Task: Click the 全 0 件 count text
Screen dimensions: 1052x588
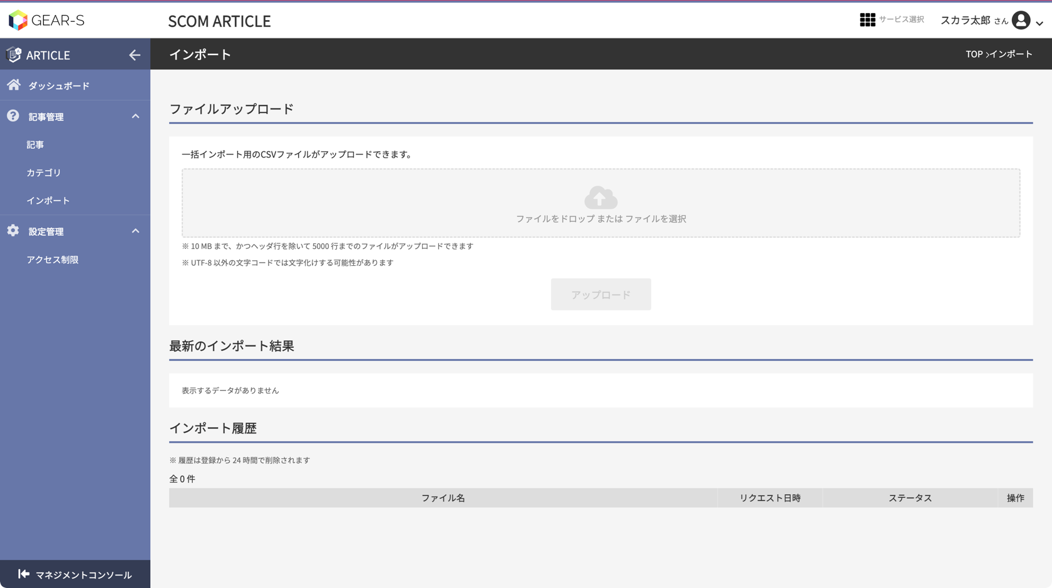Action: point(182,479)
